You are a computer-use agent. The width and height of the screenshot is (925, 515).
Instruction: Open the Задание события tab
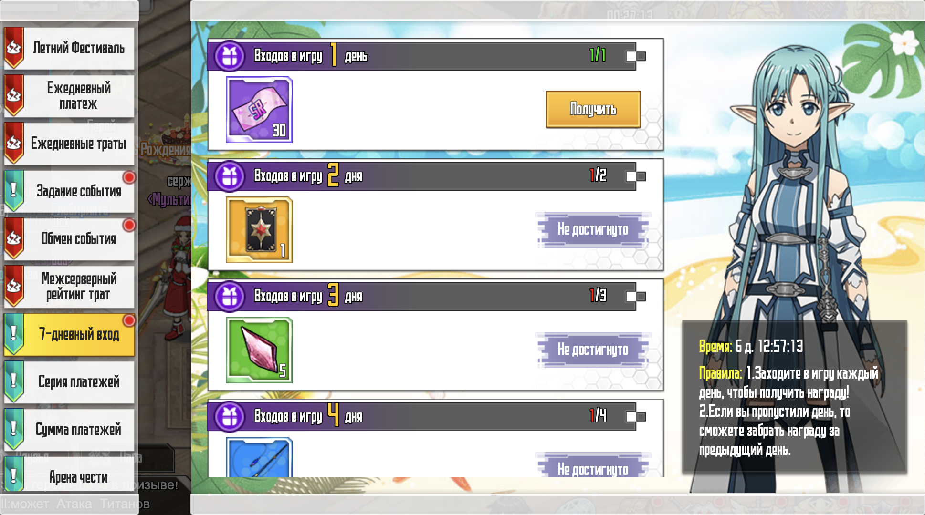click(x=69, y=191)
